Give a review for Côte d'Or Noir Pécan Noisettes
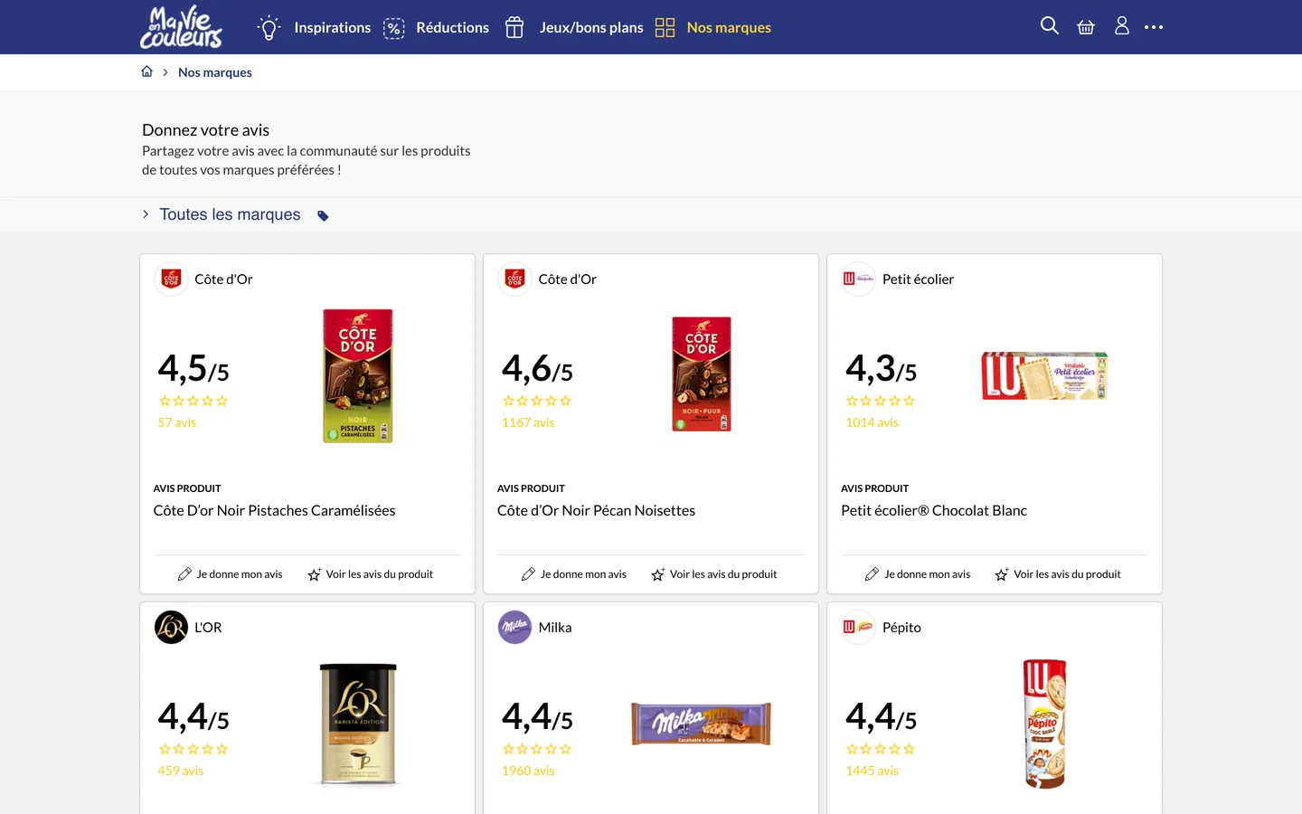 pos(583,574)
